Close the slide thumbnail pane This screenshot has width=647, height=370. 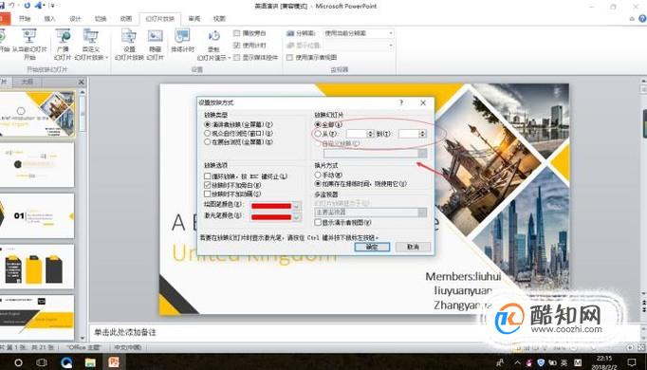point(81,82)
